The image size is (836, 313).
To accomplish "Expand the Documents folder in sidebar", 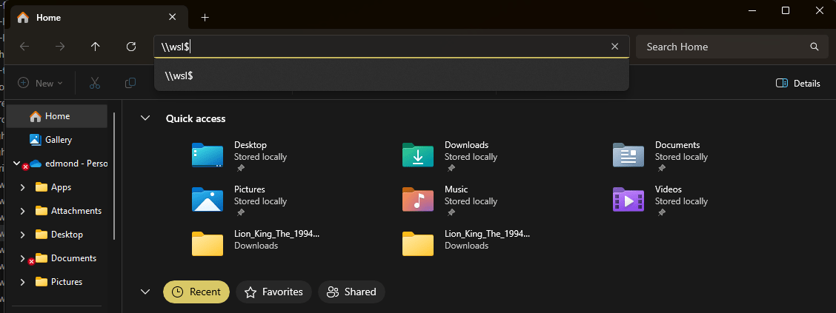I will click(22, 258).
